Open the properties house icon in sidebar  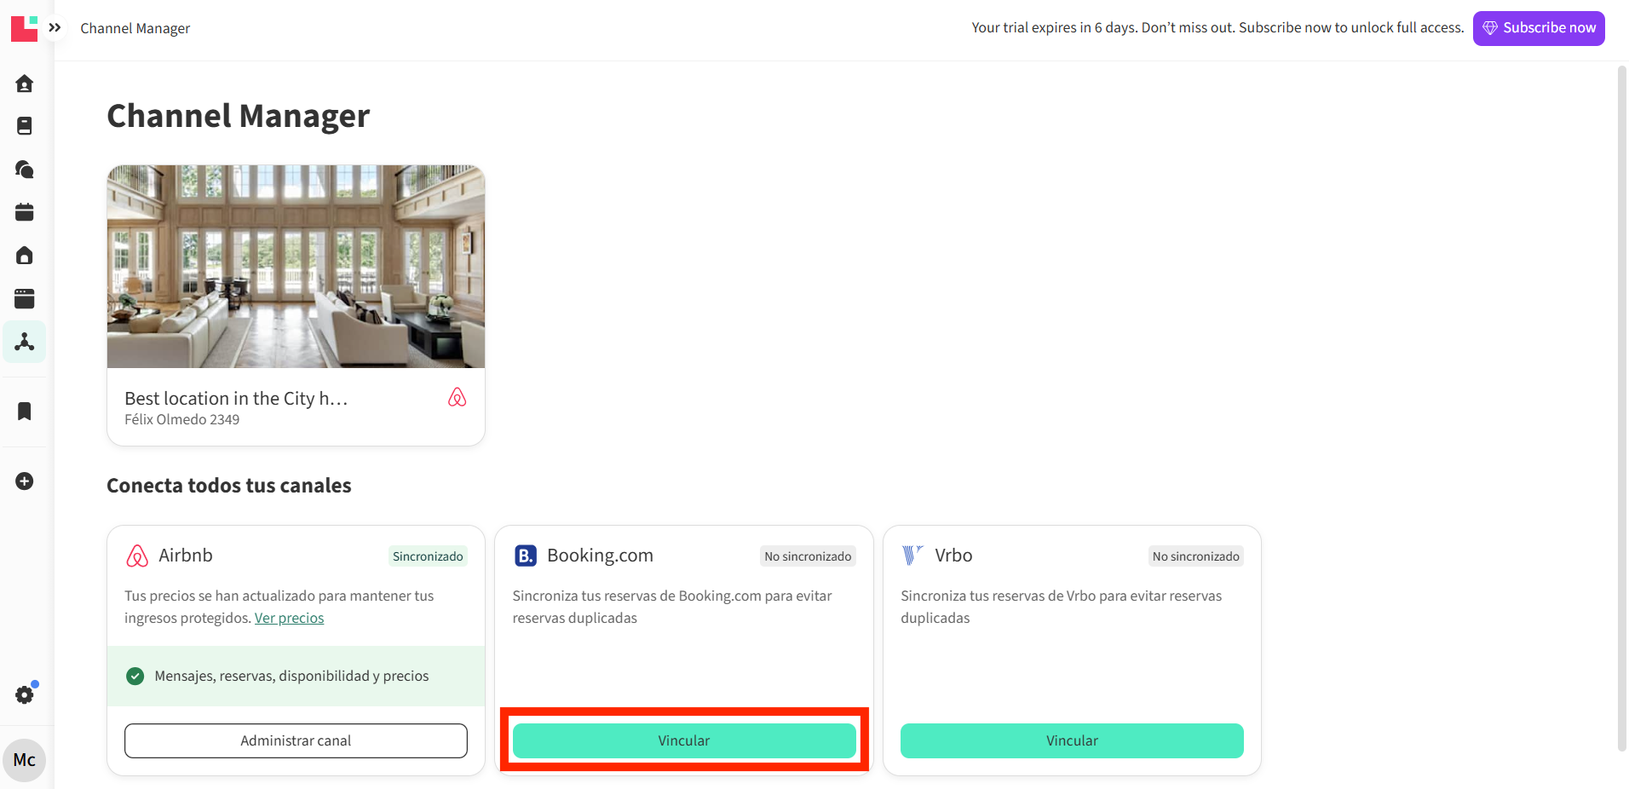tap(25, 256)
